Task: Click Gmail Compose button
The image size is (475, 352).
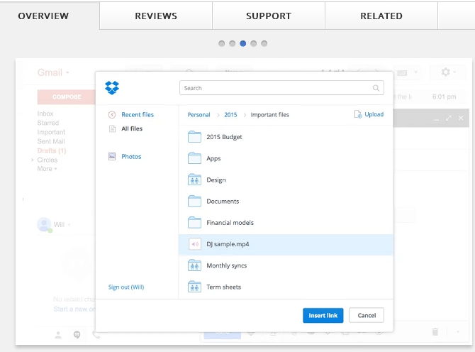Action: pos(67,97)
